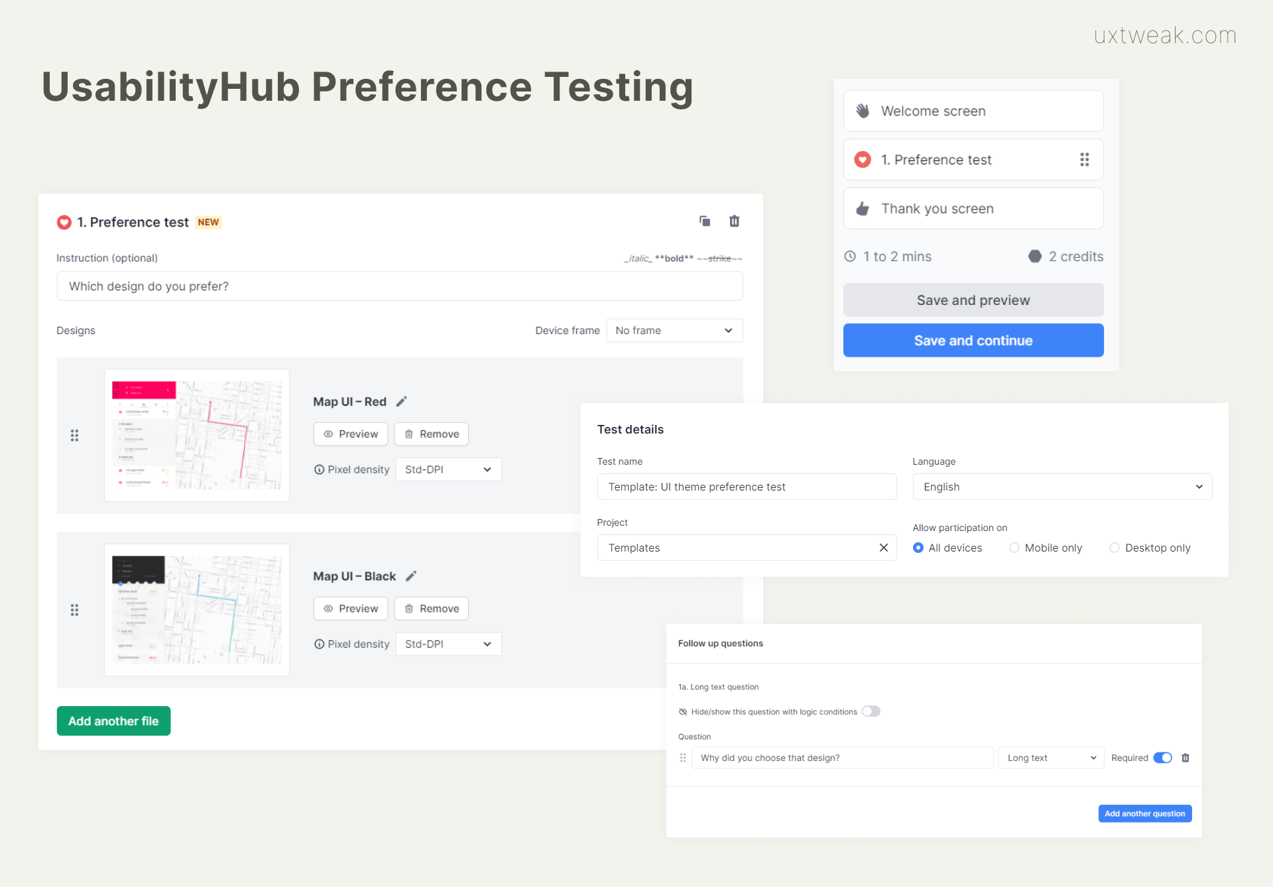Open the Map UI – Red design thumbnail
Screen dimensions: 1273x887
tap(197, 436)
